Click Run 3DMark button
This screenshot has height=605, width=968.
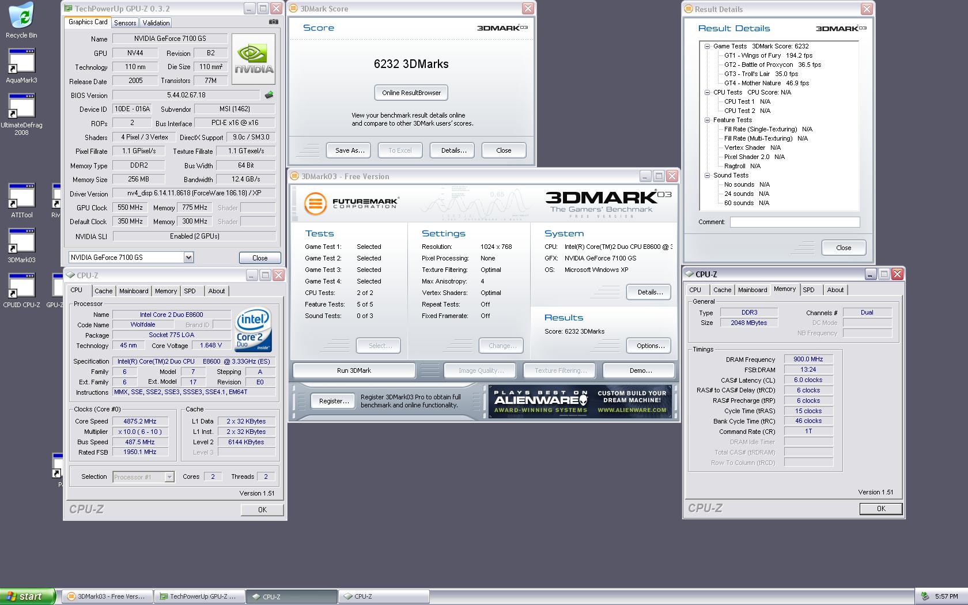click(354, 370)
